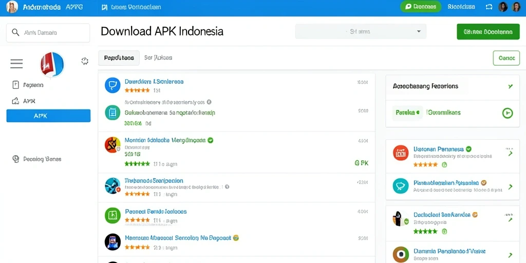Open the teal speech-bubble icon in the right cards
The image size is (526, 263).
[401, 186]
